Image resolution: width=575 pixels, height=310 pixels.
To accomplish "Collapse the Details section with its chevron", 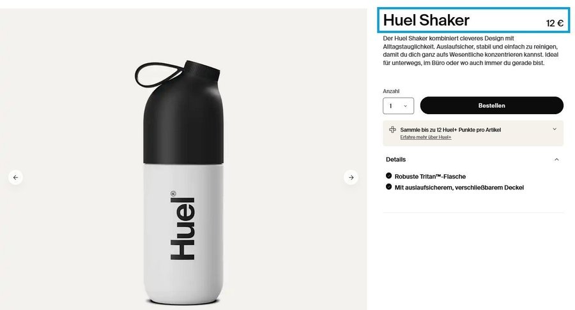I will (x=556, y=159).
